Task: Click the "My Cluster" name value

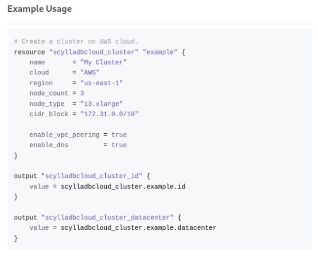Action: click(103, 62)
